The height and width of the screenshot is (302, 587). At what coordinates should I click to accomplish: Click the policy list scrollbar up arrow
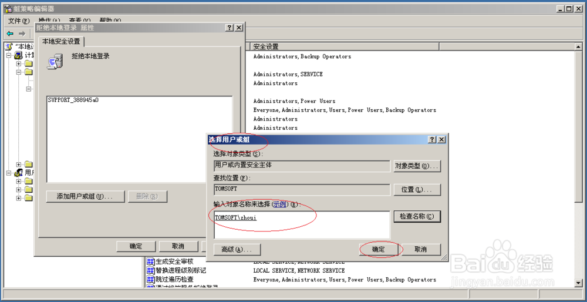(579, 47)
